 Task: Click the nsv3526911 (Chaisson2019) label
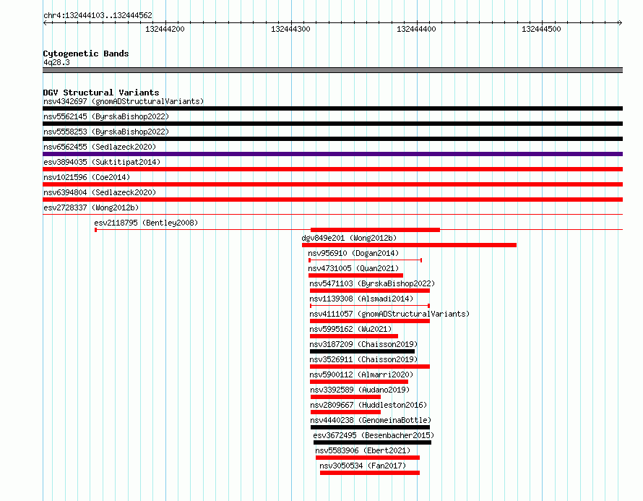pyautogui.click(x=363, y=359)
